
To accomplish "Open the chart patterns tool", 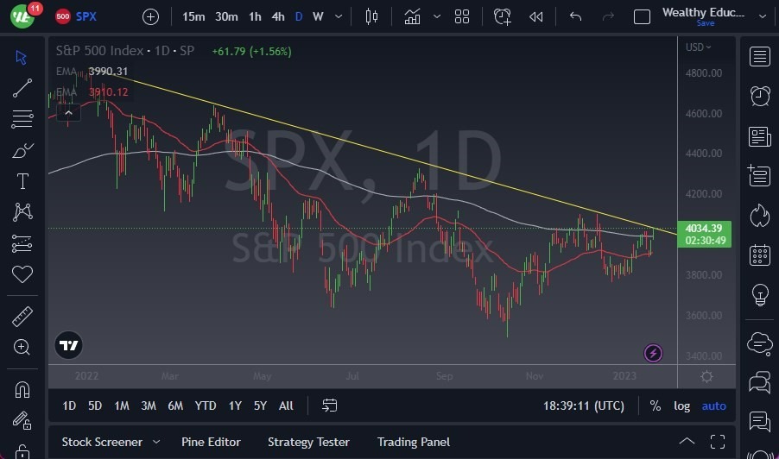I will pyautogui.click(x=22, y=212).
